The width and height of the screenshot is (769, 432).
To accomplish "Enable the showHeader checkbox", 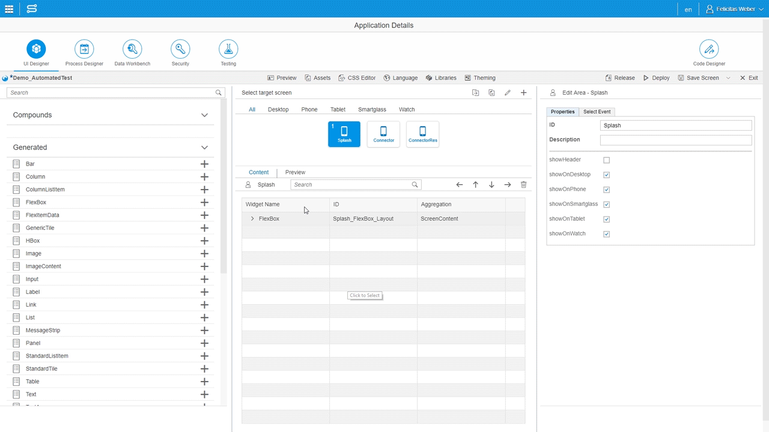I will click(x=606, y=160).
